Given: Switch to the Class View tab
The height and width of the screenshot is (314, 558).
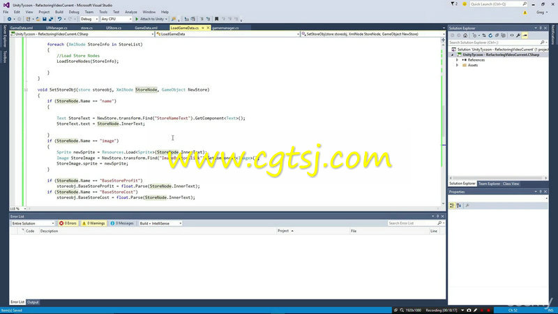Looking at the screenshot, I should coord(511,184).
